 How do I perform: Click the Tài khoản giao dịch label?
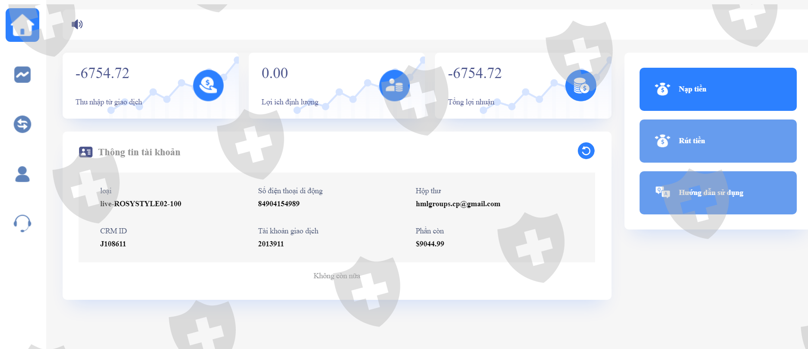point(288,231)
